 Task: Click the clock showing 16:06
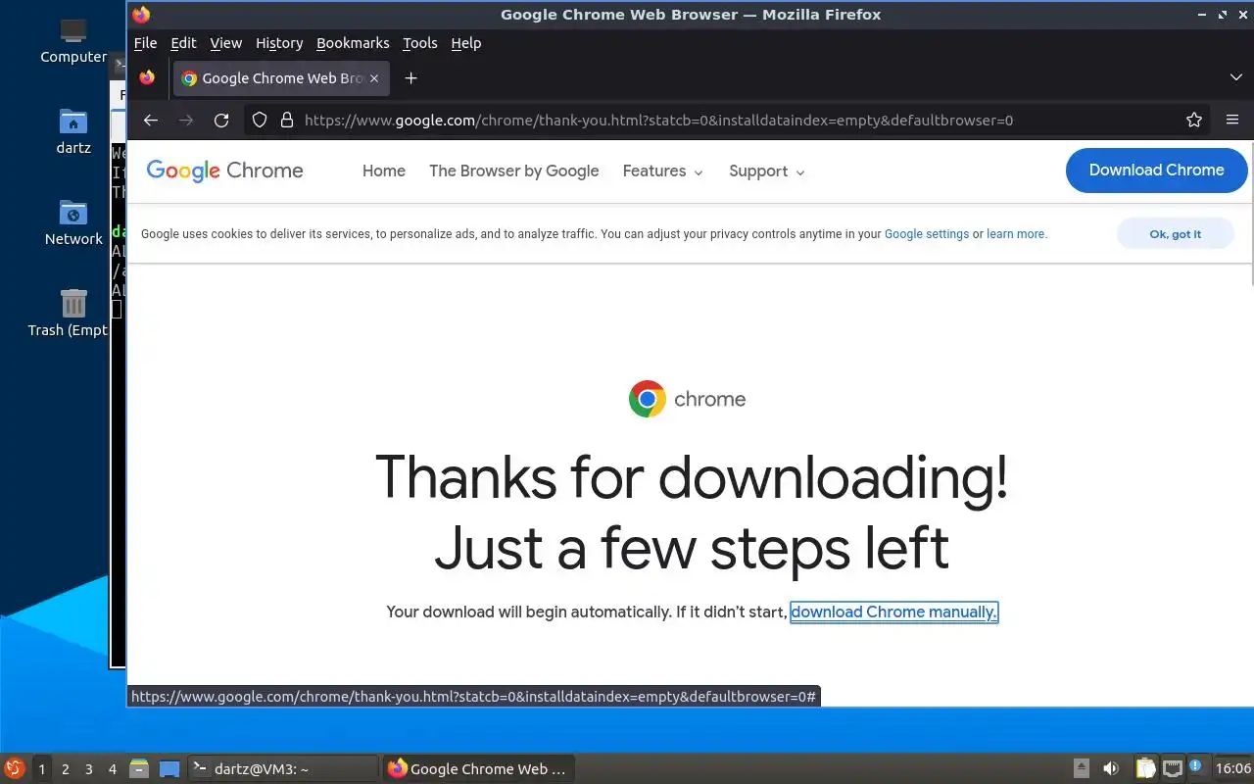click(x=1232, y=768)
